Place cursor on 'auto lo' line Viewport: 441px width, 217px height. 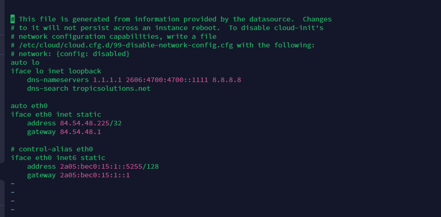[x=25, y=62]
